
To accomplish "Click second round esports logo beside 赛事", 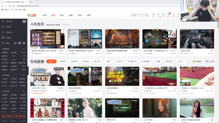I will (19, 43).
